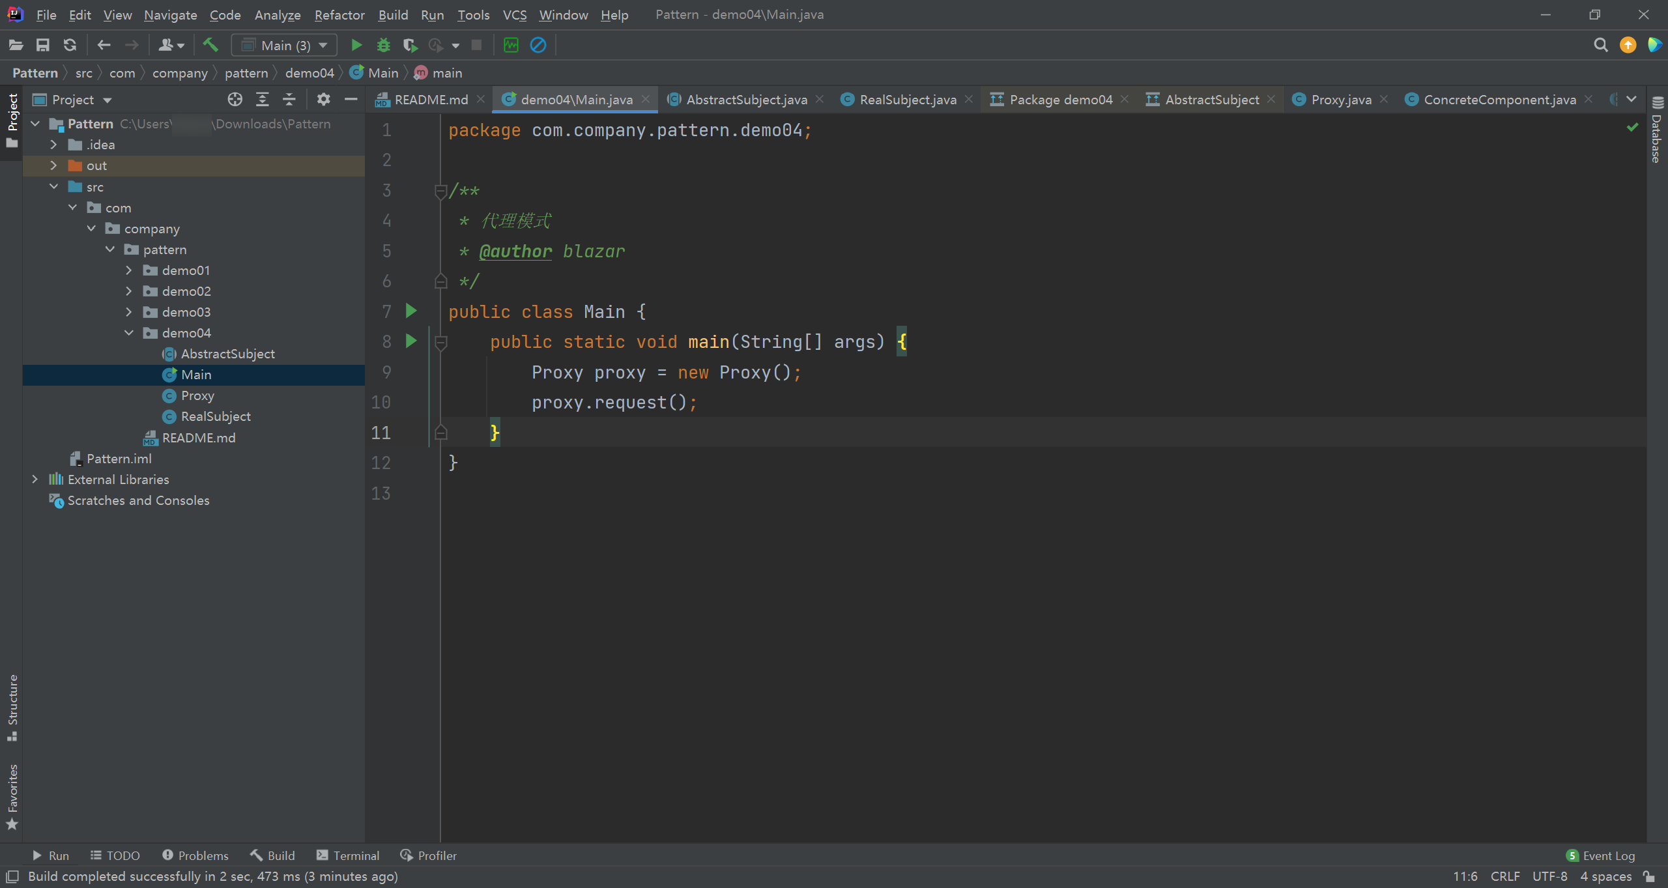Open Search Everywhere magnifier icon
The image size is (1668, 888).
point(1600,45)
